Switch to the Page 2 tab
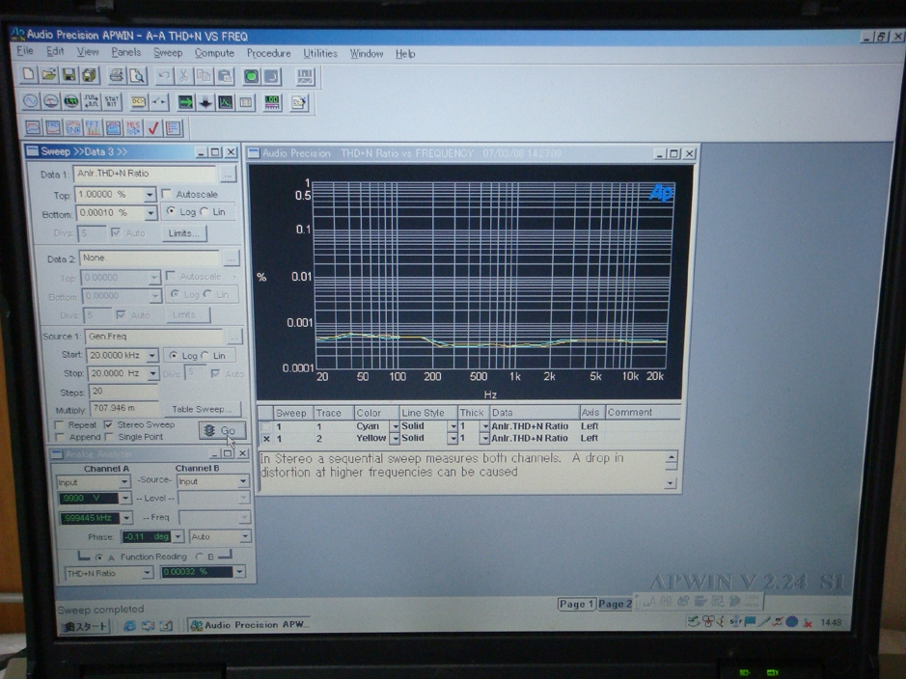 pos(615,604)
